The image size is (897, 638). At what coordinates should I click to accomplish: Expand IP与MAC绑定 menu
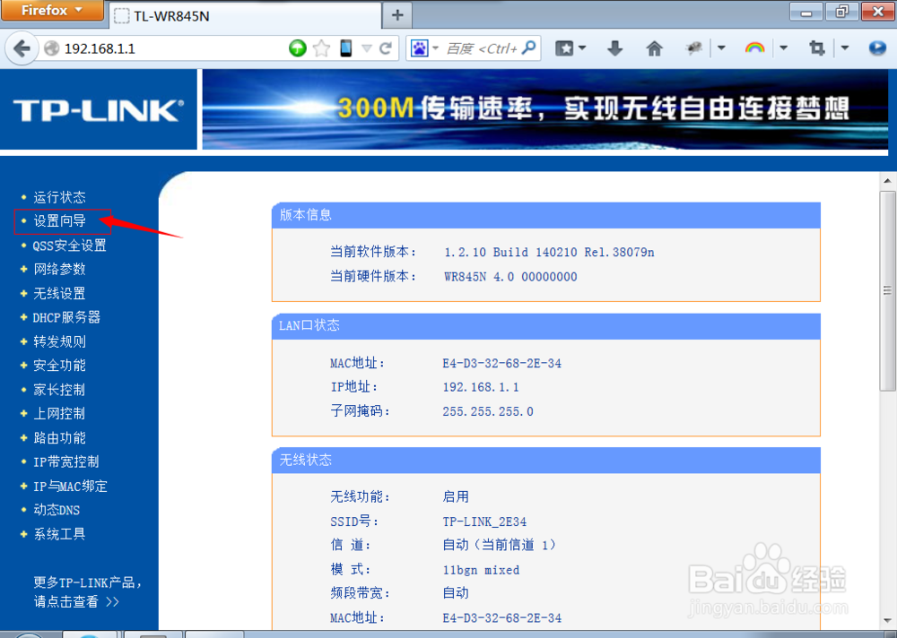pos(70,486)
